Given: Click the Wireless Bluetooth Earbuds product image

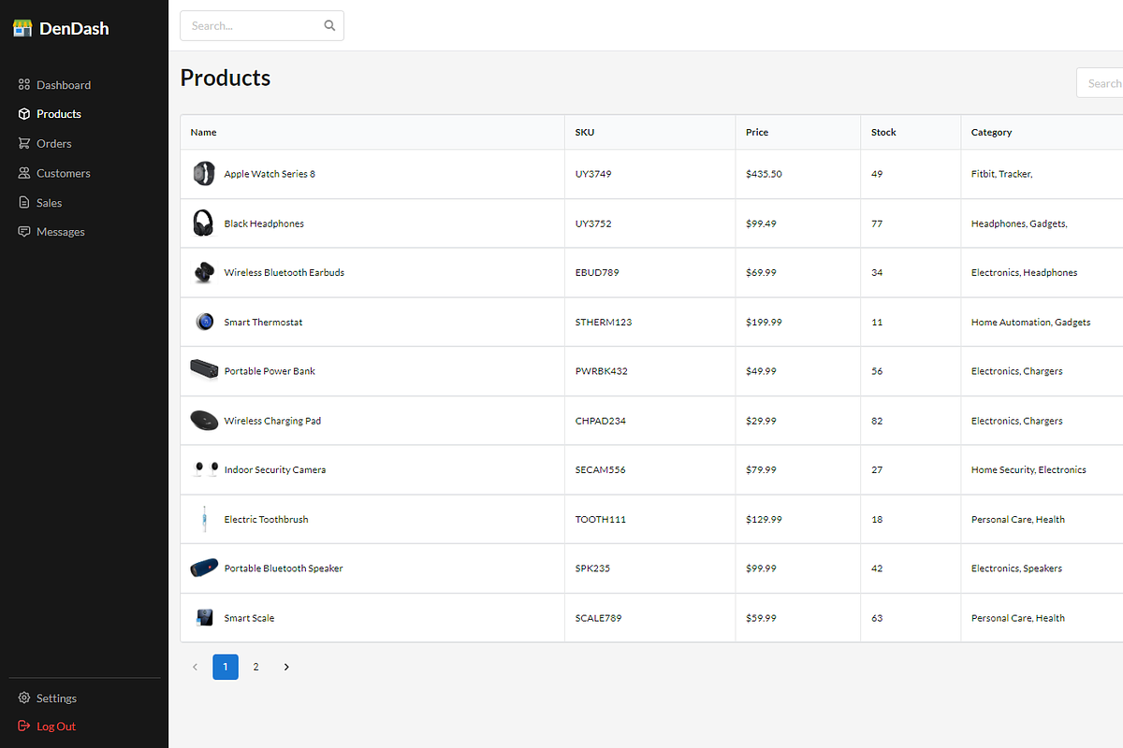Looking at the screenshot, I should [x=203, y=273].
